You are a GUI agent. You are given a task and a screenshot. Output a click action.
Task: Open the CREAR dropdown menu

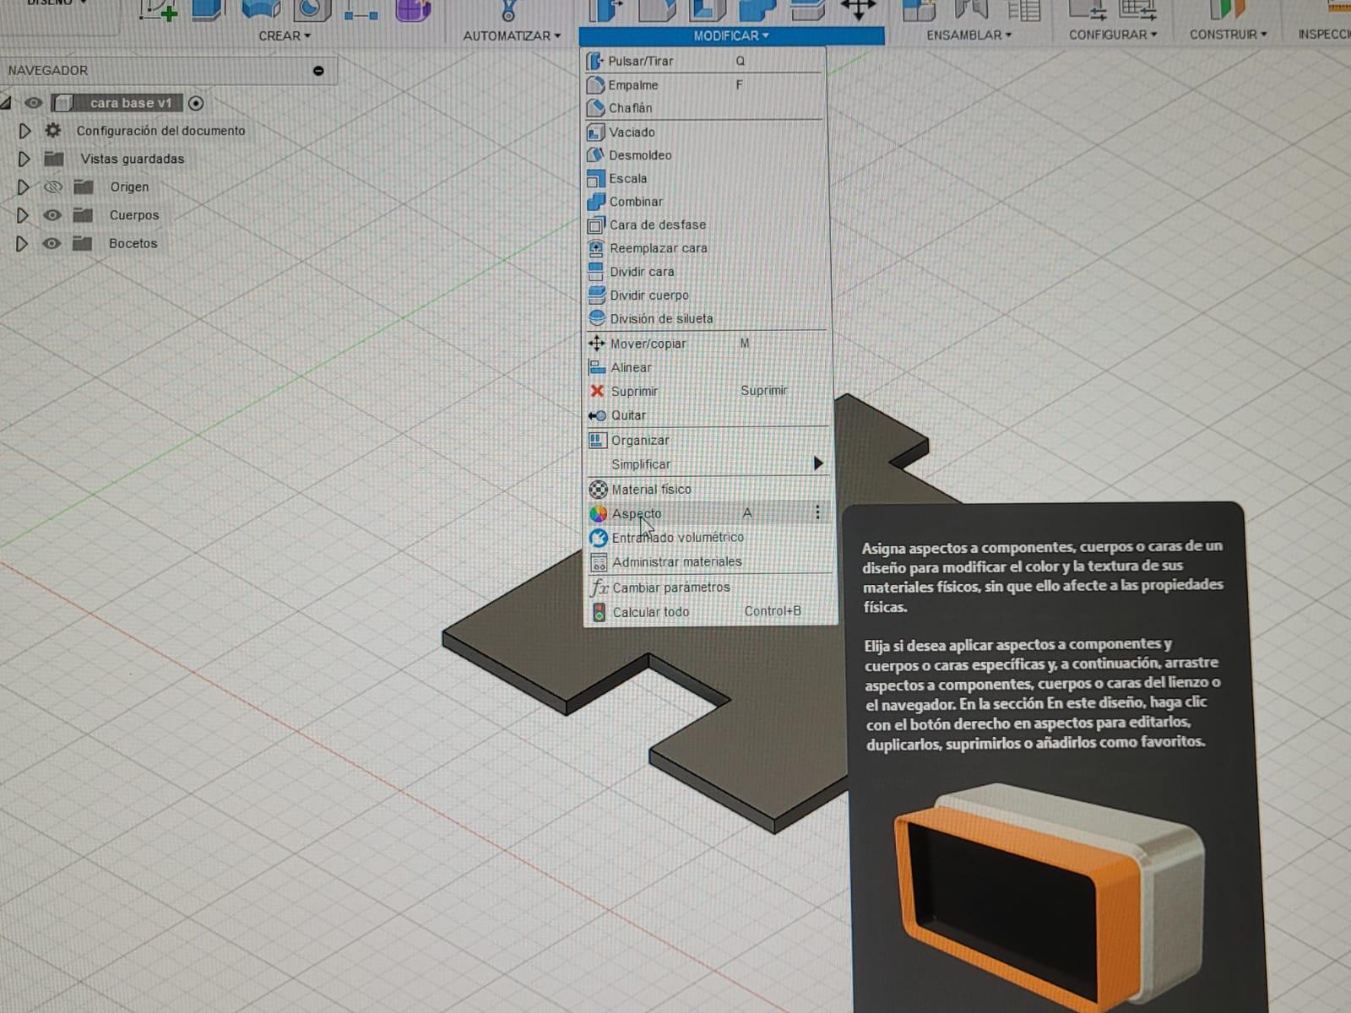[285, 35]
